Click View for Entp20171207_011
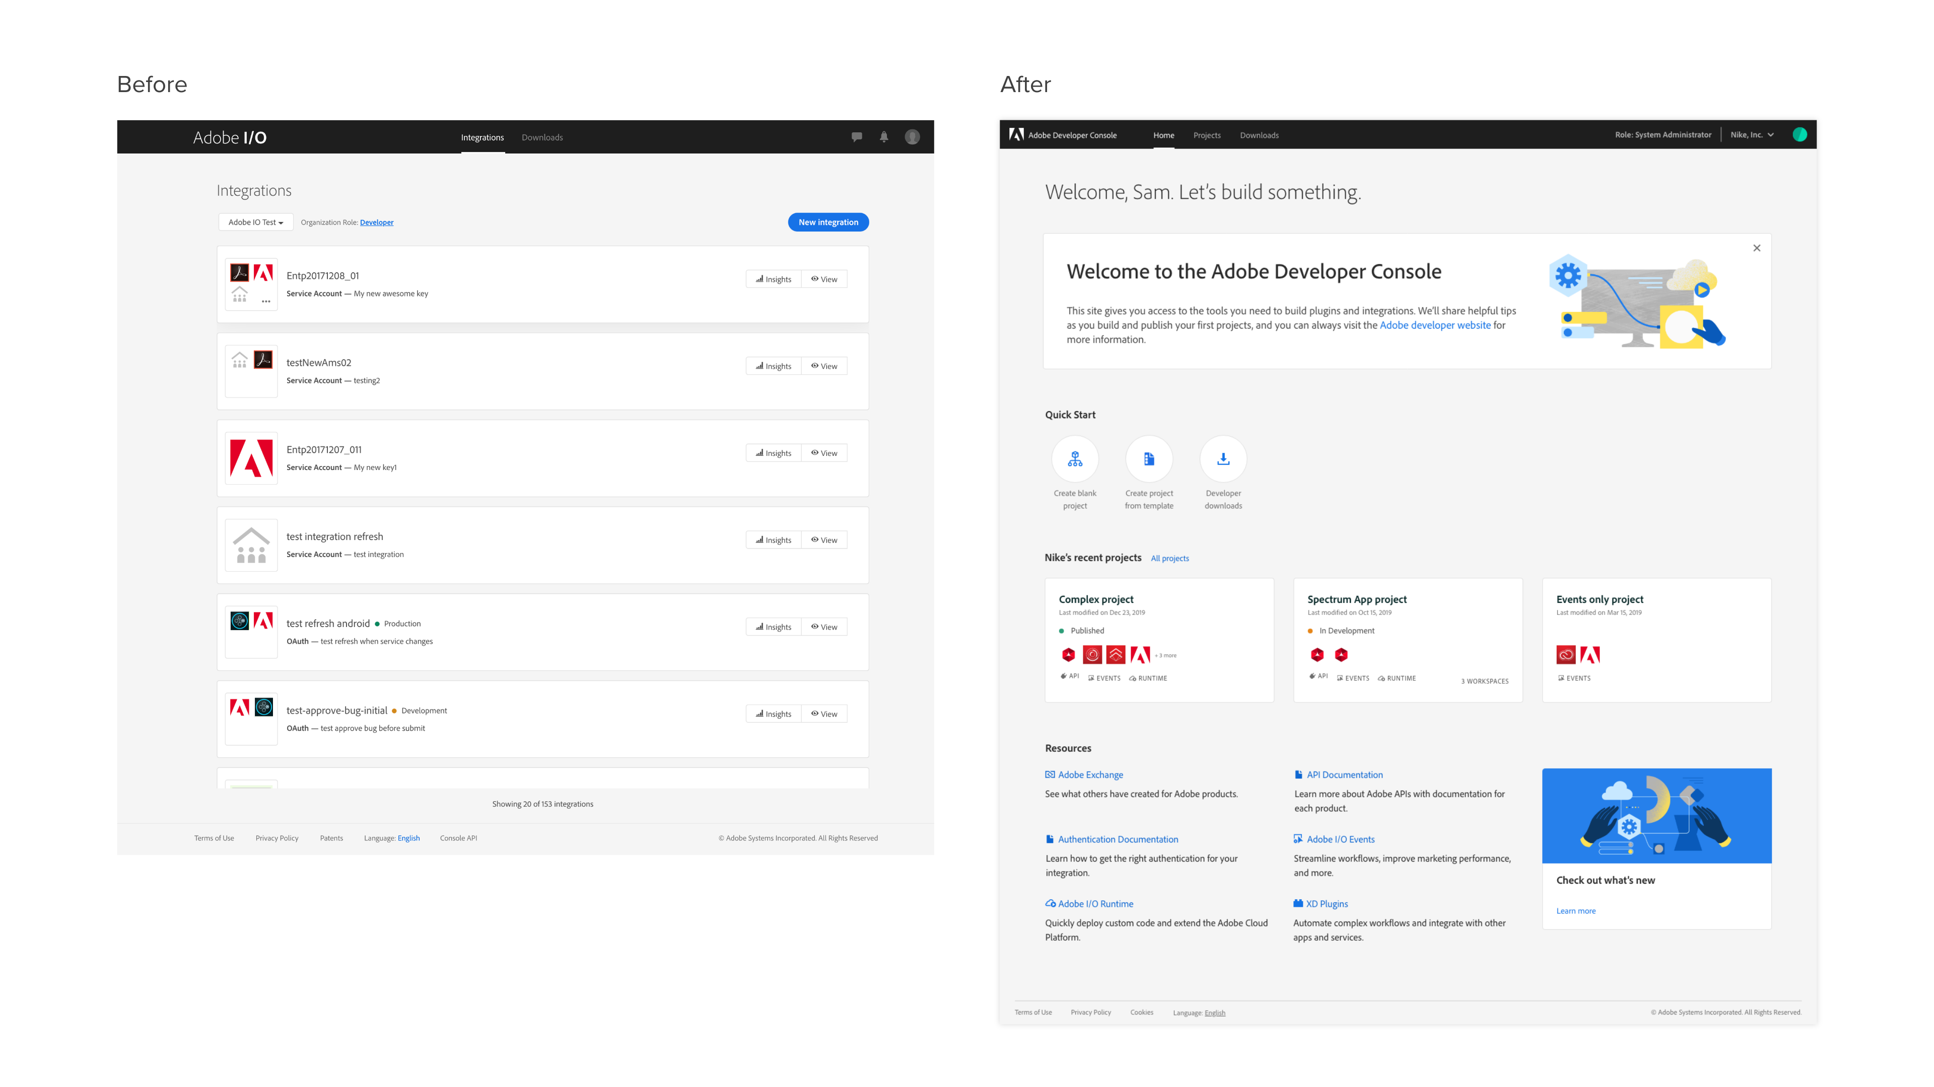This screenshot has width=1934, height=1087. (x=823, y=453)
